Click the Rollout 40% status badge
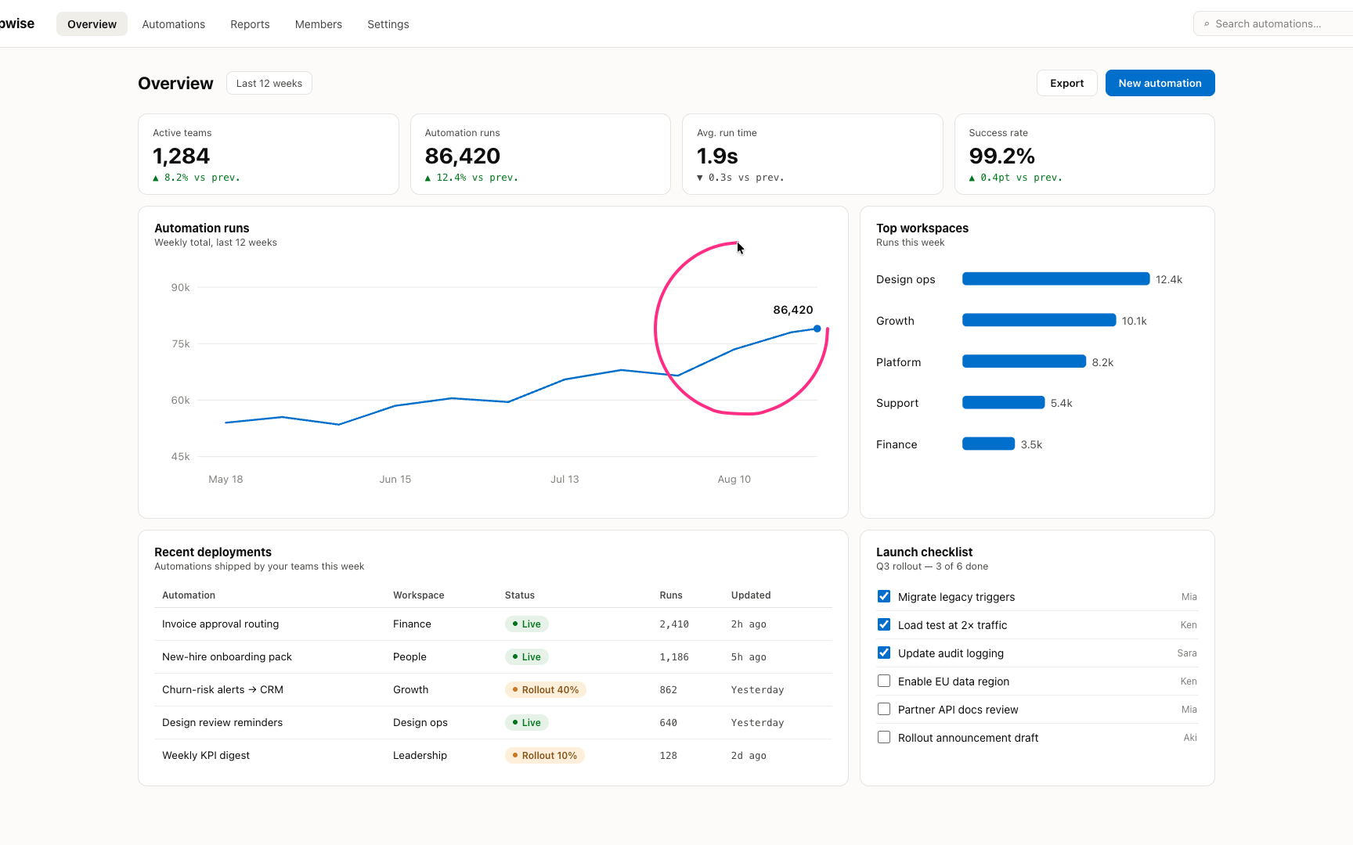 point(545,689)
